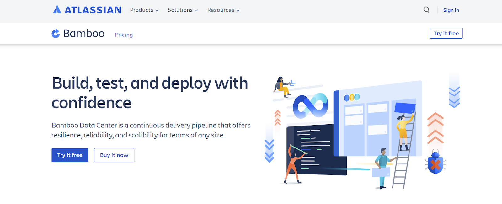
Task: Click the blue Try it free hero button
Action: (70, 155)
